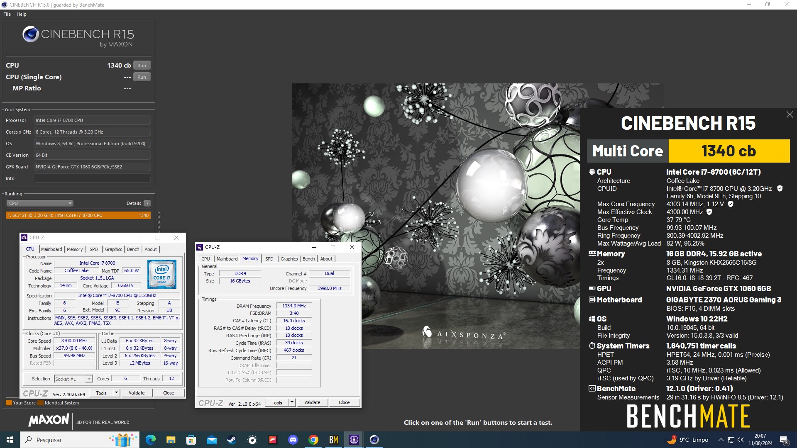Screen dimensions: 797x448
Task: Click Close button in left CPU-Z window
Action: click(169, 393)
